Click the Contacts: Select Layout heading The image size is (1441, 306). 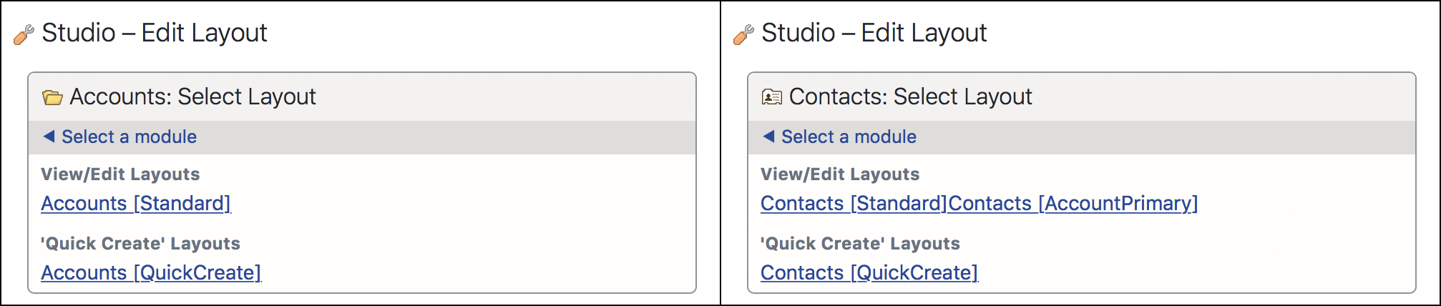coord(910,97)
